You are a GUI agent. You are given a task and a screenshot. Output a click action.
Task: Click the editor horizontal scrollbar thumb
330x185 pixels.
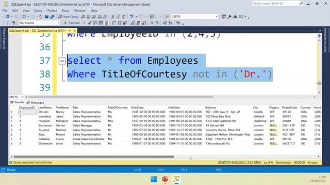pyautogui.click(x=121, y=97)
